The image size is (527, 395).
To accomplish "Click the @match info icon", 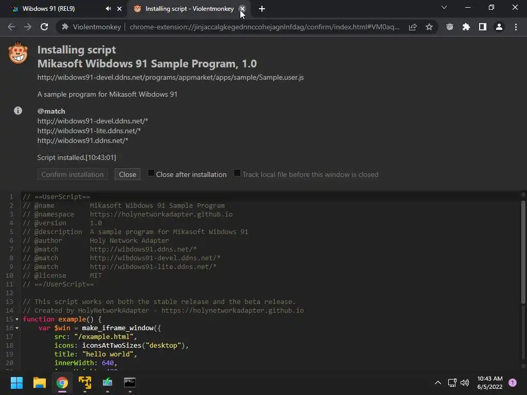I will (18, 111).
